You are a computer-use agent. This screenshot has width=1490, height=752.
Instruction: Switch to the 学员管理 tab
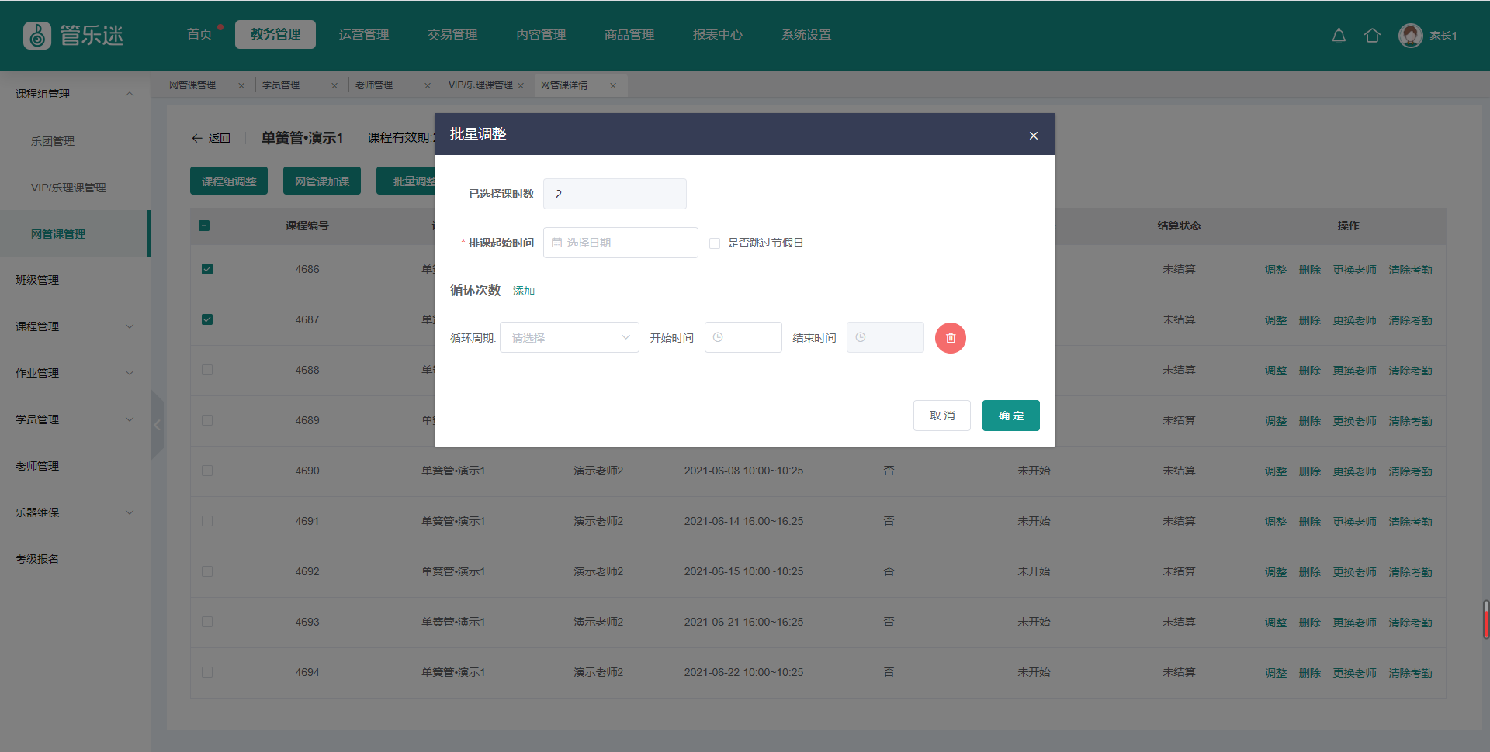click(281, 85)
